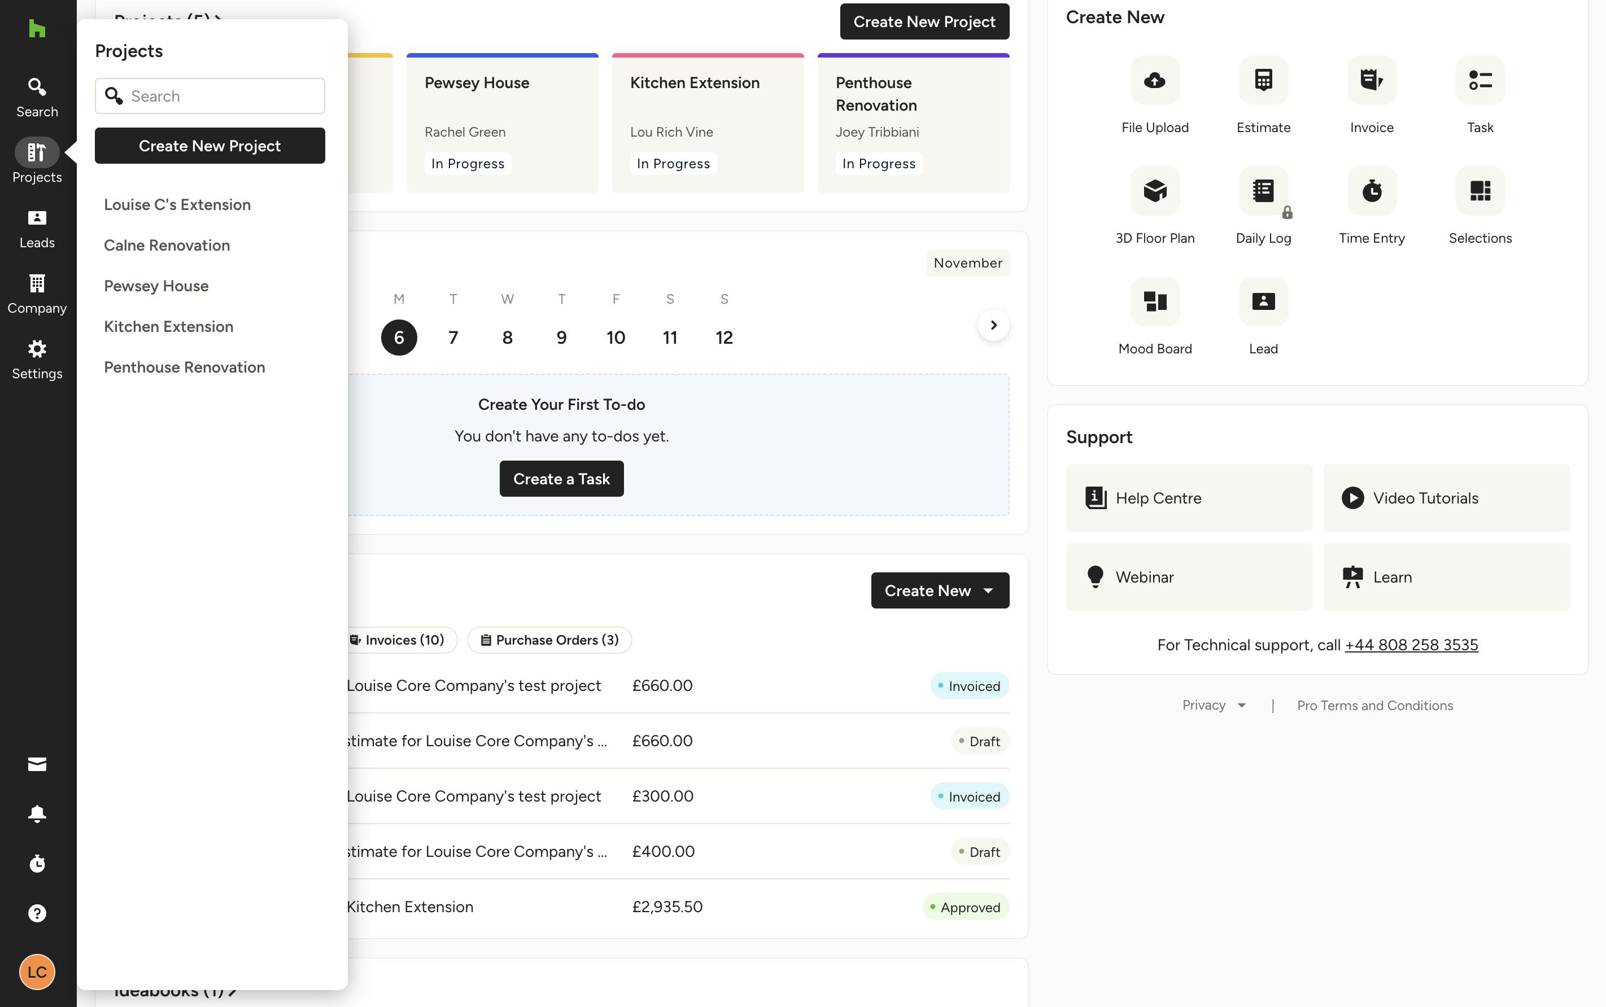Screen dimensions: 1606x1007
Task: Open Leads from the sidebar
Action: point(37,229)
